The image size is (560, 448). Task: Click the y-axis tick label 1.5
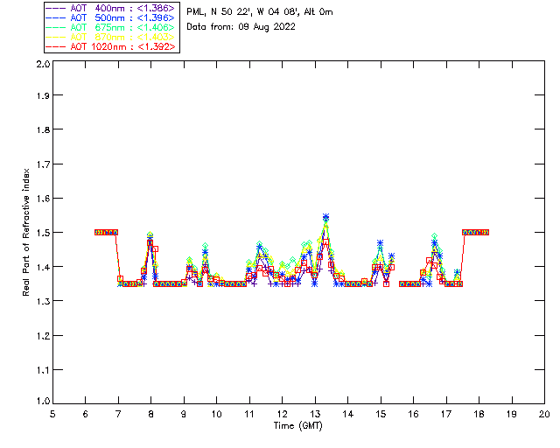coord(43,233)
